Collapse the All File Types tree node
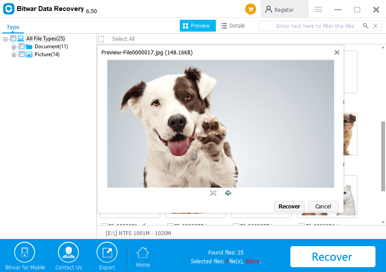The height and width of the screenshot is (272, 386). pyautogui.click(x=6, y=39)
